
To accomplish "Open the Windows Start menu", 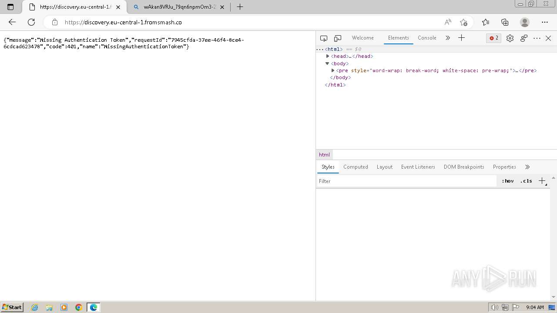I will tap(12, 307).
